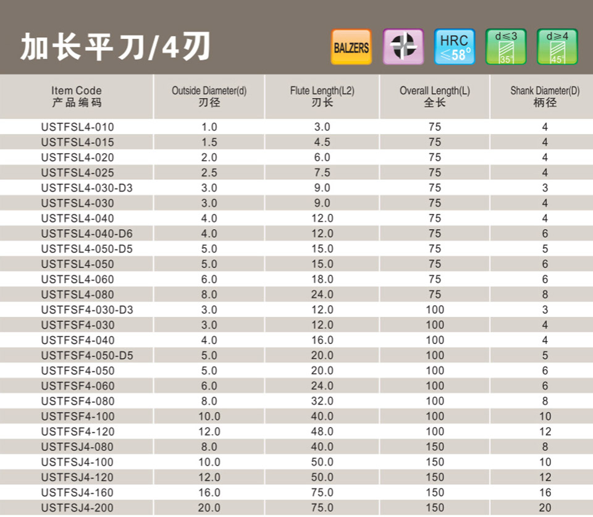Click the green d≥4 45° helix icon
This screenshot has width=593, height=517.
(557, 48)
